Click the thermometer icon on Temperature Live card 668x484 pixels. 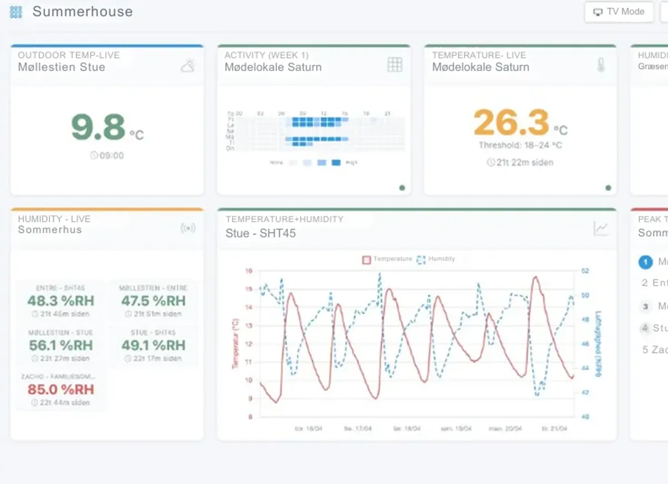(601, 65)
